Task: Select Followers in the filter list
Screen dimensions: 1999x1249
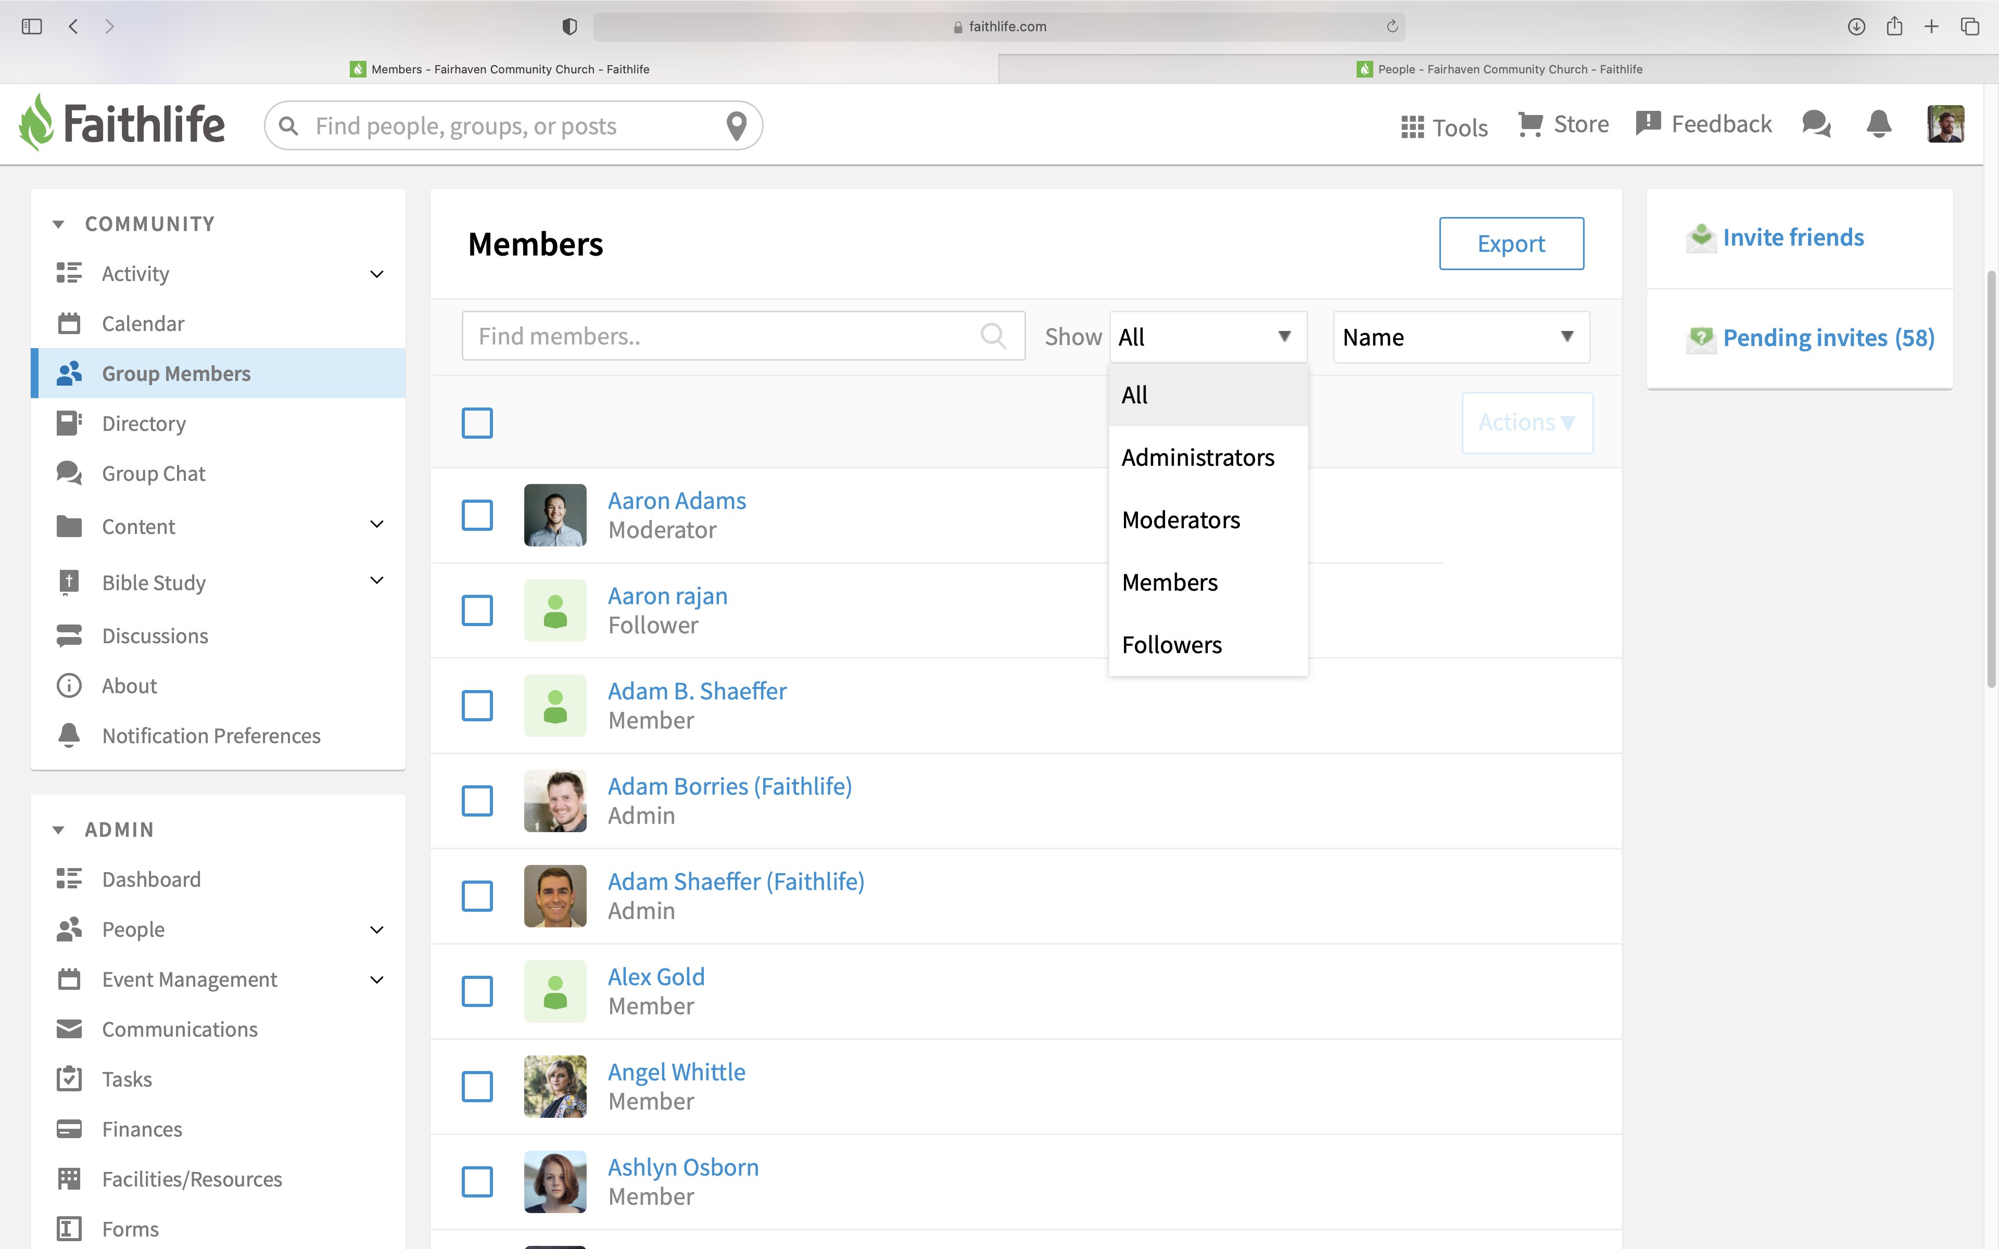Action: pos(1208,644)
